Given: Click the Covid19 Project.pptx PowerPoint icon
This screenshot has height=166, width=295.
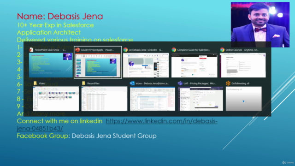Looking at the screenshot, I should 77,50.
